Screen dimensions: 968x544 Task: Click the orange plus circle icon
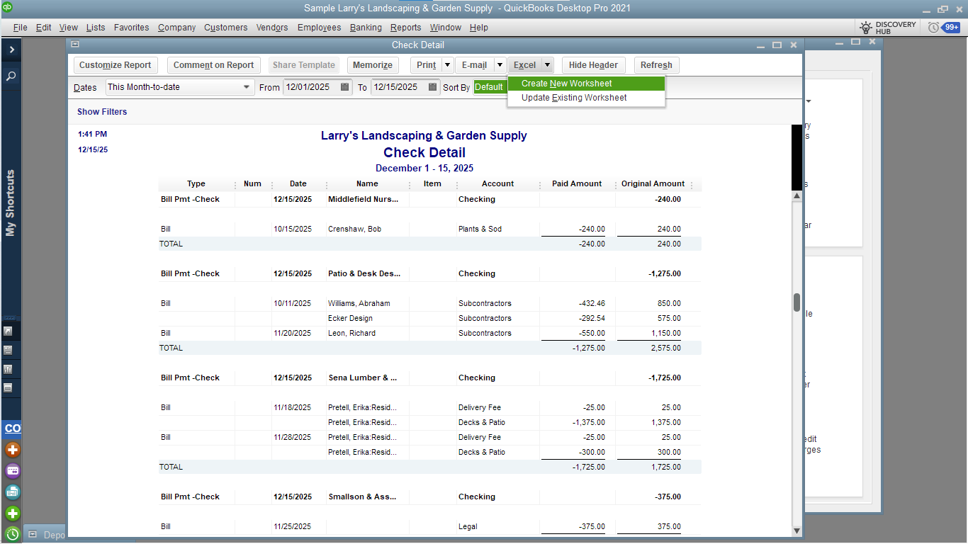tap(13, 450)
